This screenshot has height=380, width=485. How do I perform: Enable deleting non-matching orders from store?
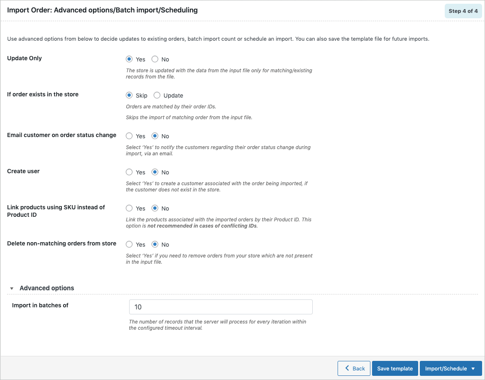129,244
